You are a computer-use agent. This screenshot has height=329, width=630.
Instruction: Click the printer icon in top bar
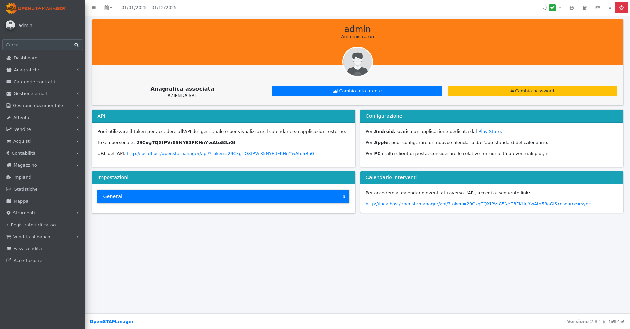coord(571,7)
